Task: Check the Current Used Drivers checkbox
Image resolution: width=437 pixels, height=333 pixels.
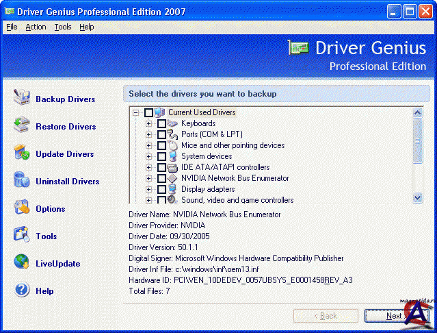Action: click(148, 112)
